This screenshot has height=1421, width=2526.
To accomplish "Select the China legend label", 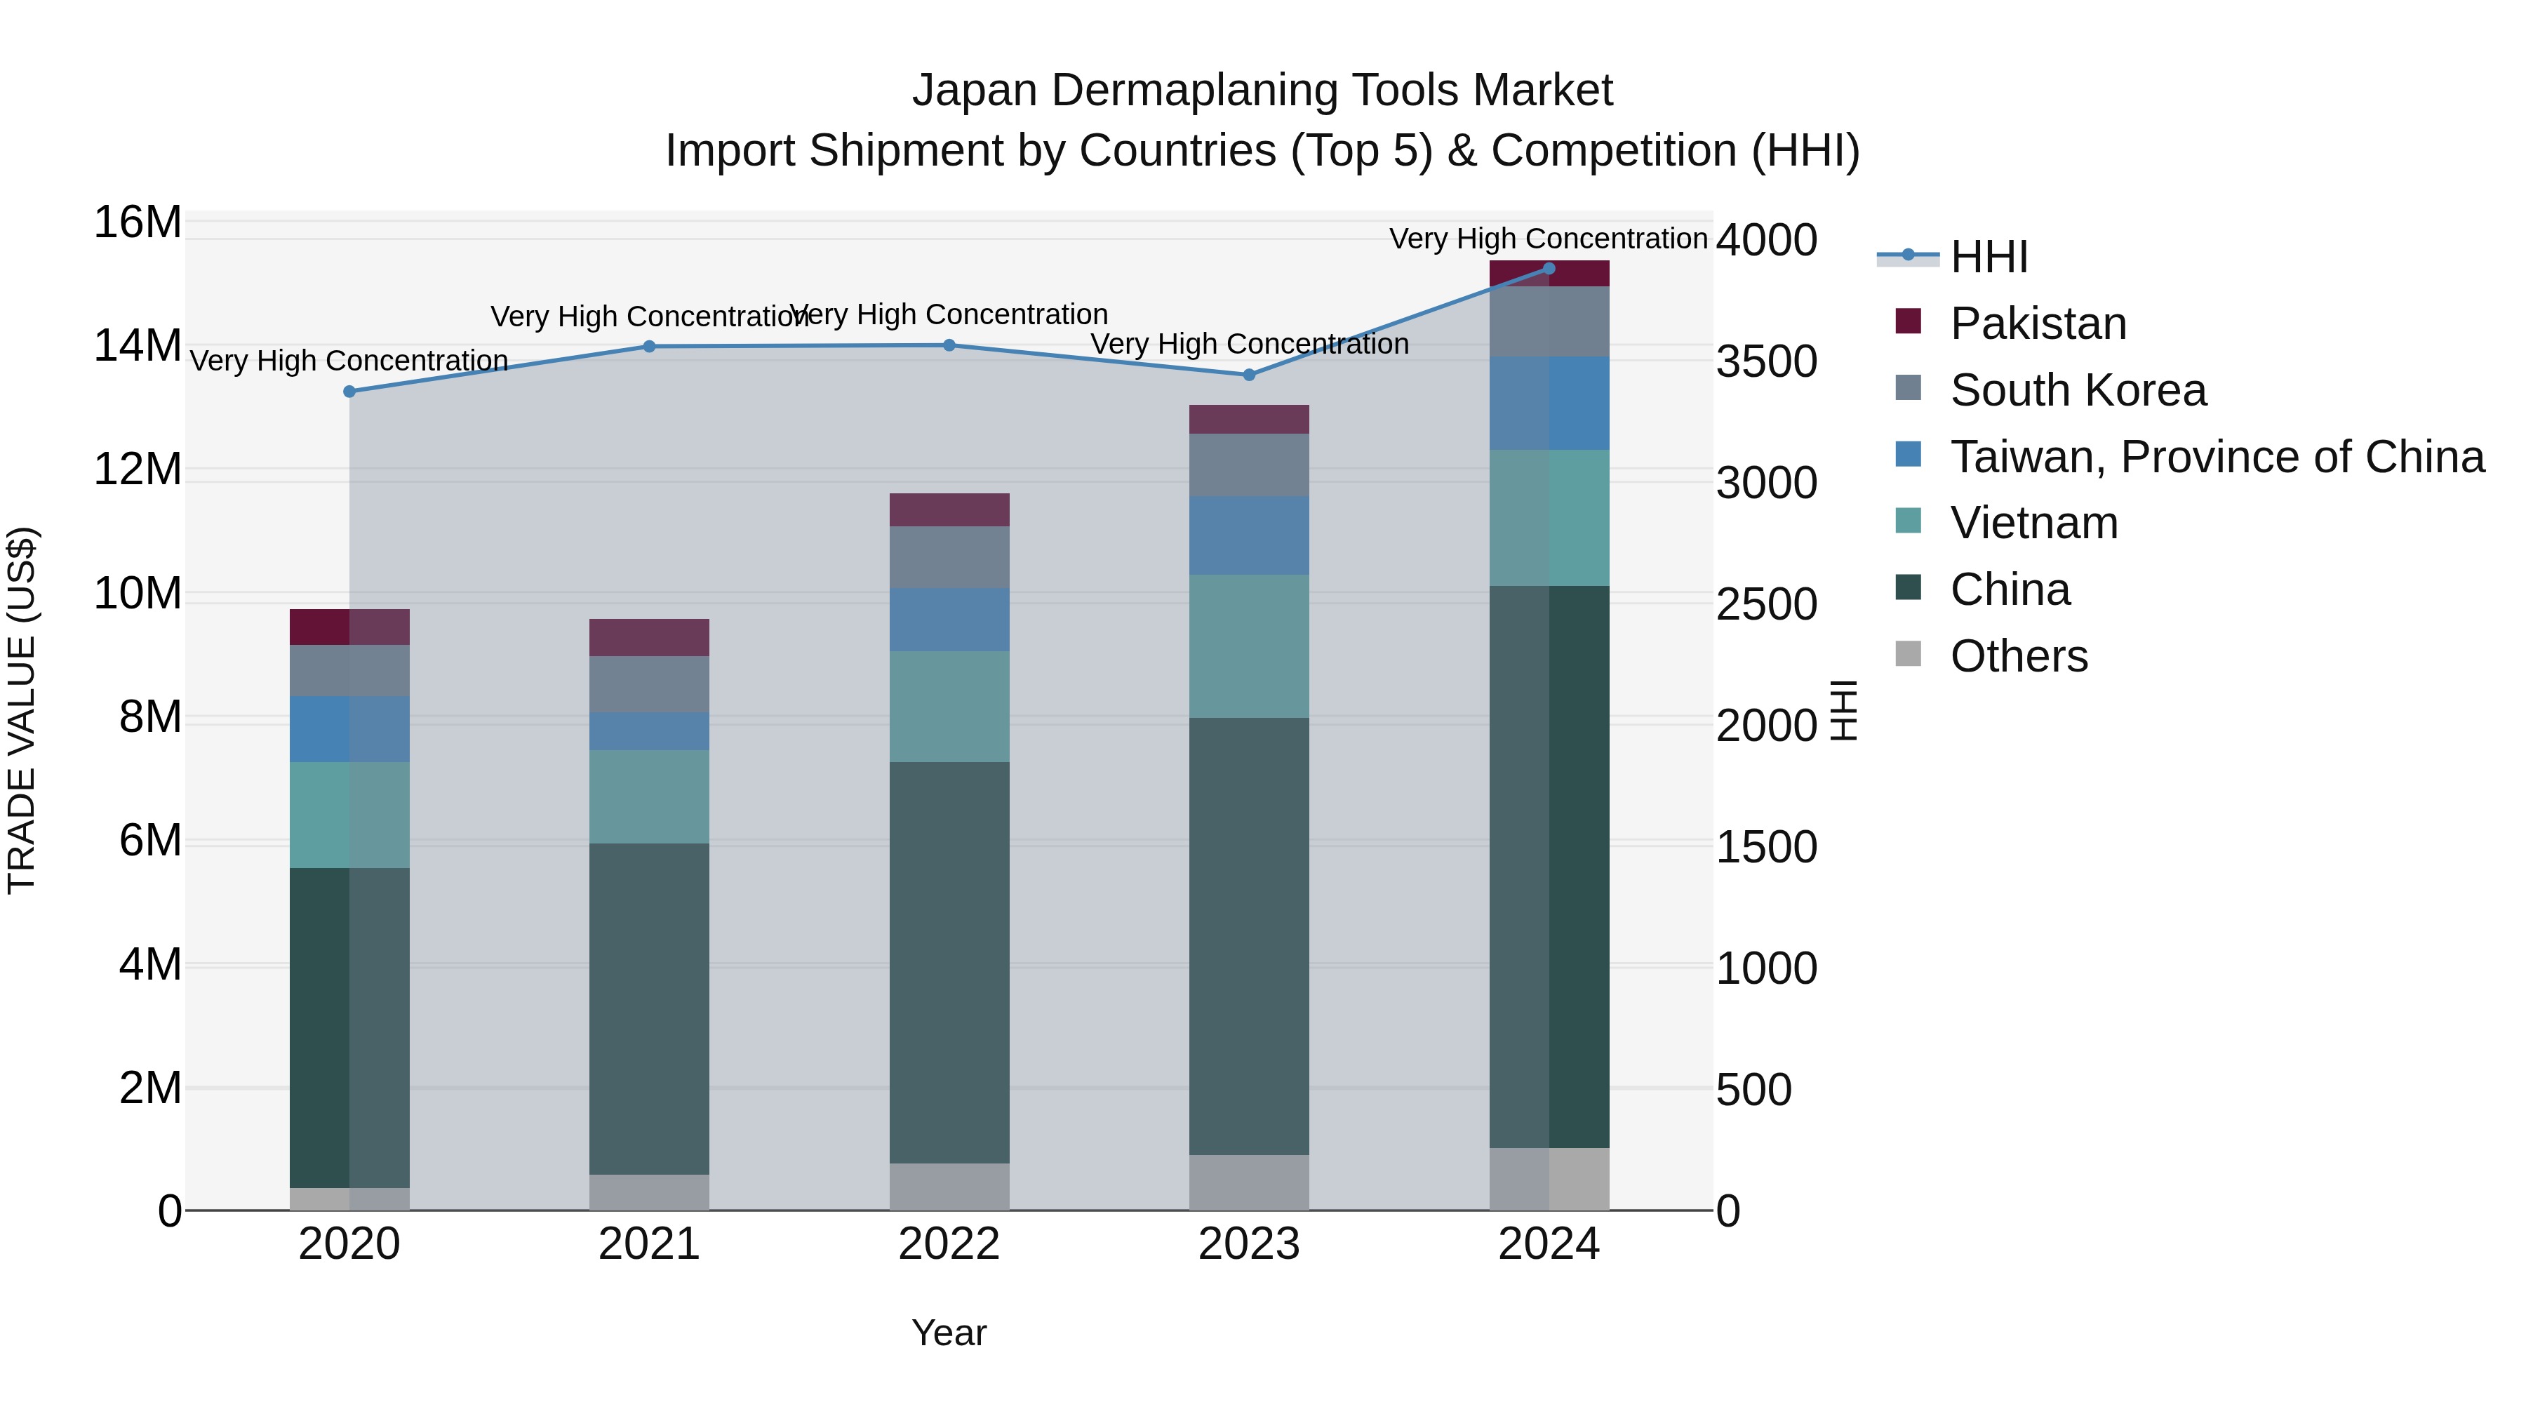I will point(2010,589).
